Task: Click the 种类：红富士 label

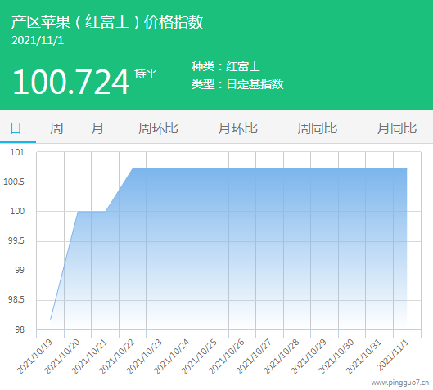Action: tap(226, 66)
